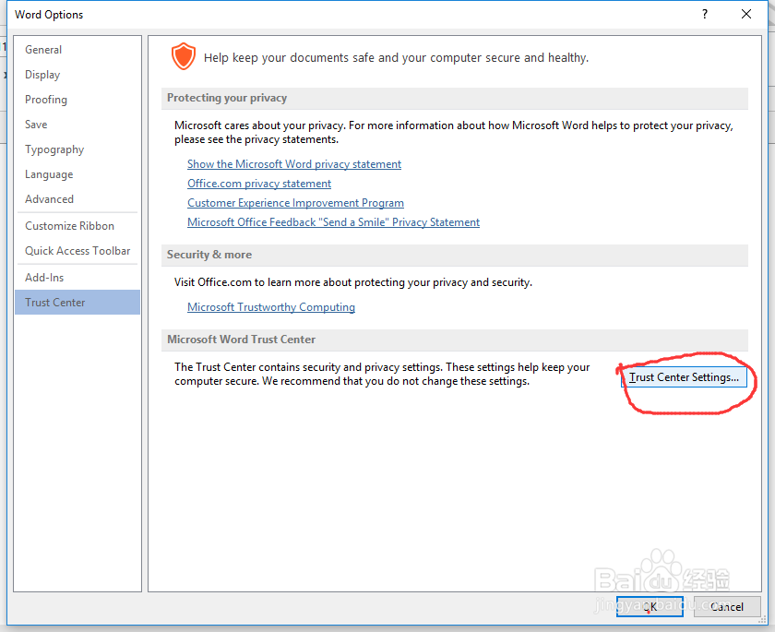The height and width of the screenshot is (632, 775).
Task: Open the Save options category
Action: pyautogui.click(x=77, y=124)
